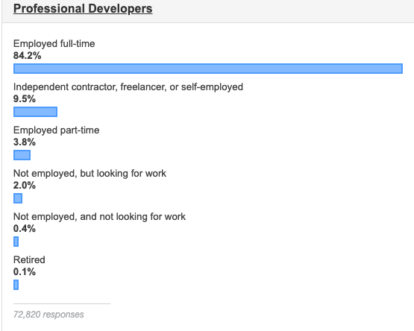Click the Retired label
Image resolution: width=414 pixels, height=331 pixels.
pyautogui.click(x=29, y=260)
